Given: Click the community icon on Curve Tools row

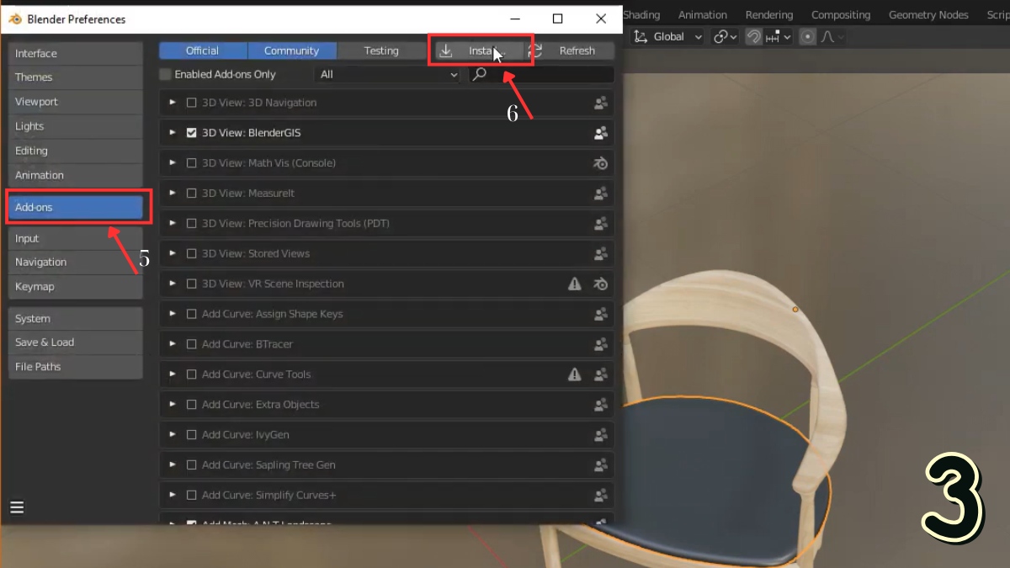Looking at the screenshot, I should tap(601, 374).
